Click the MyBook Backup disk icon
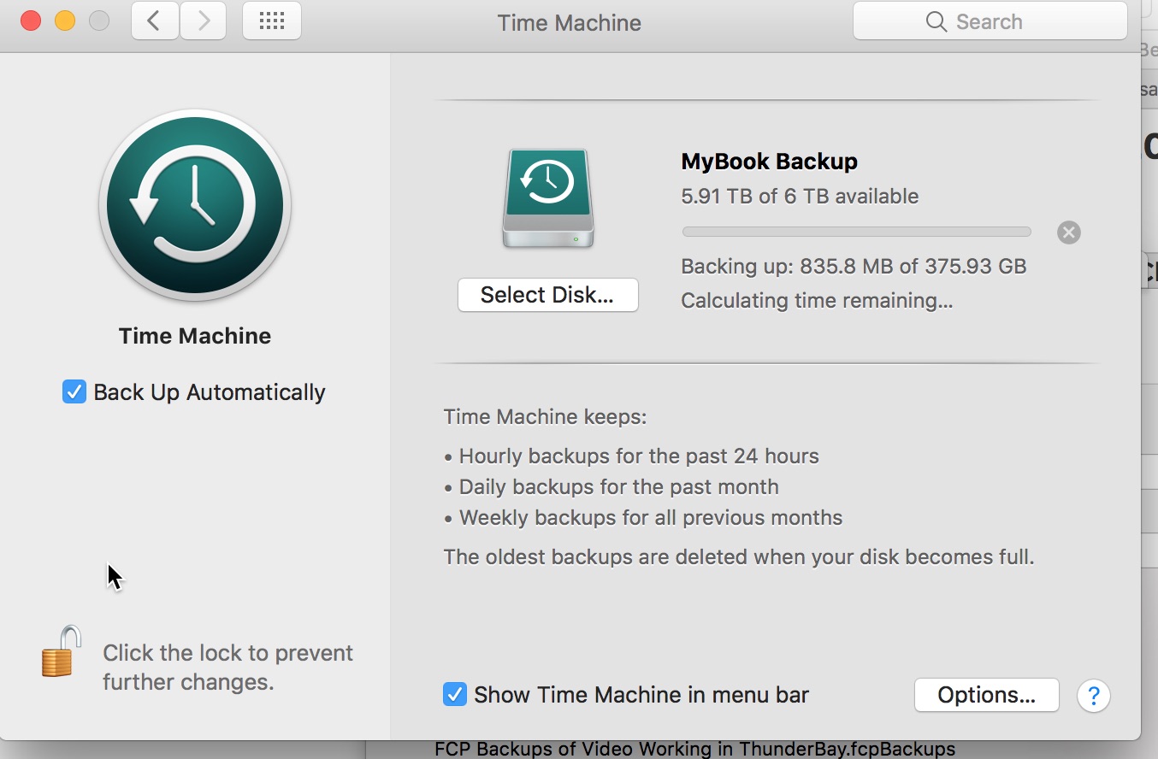 click(548, 198)
